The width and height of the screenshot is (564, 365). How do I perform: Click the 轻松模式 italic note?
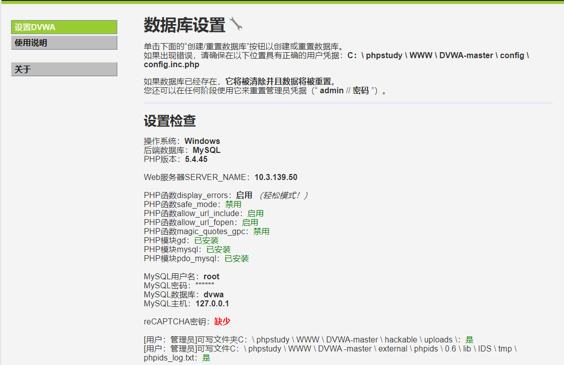pyautogui.click(x=283, y=195)
